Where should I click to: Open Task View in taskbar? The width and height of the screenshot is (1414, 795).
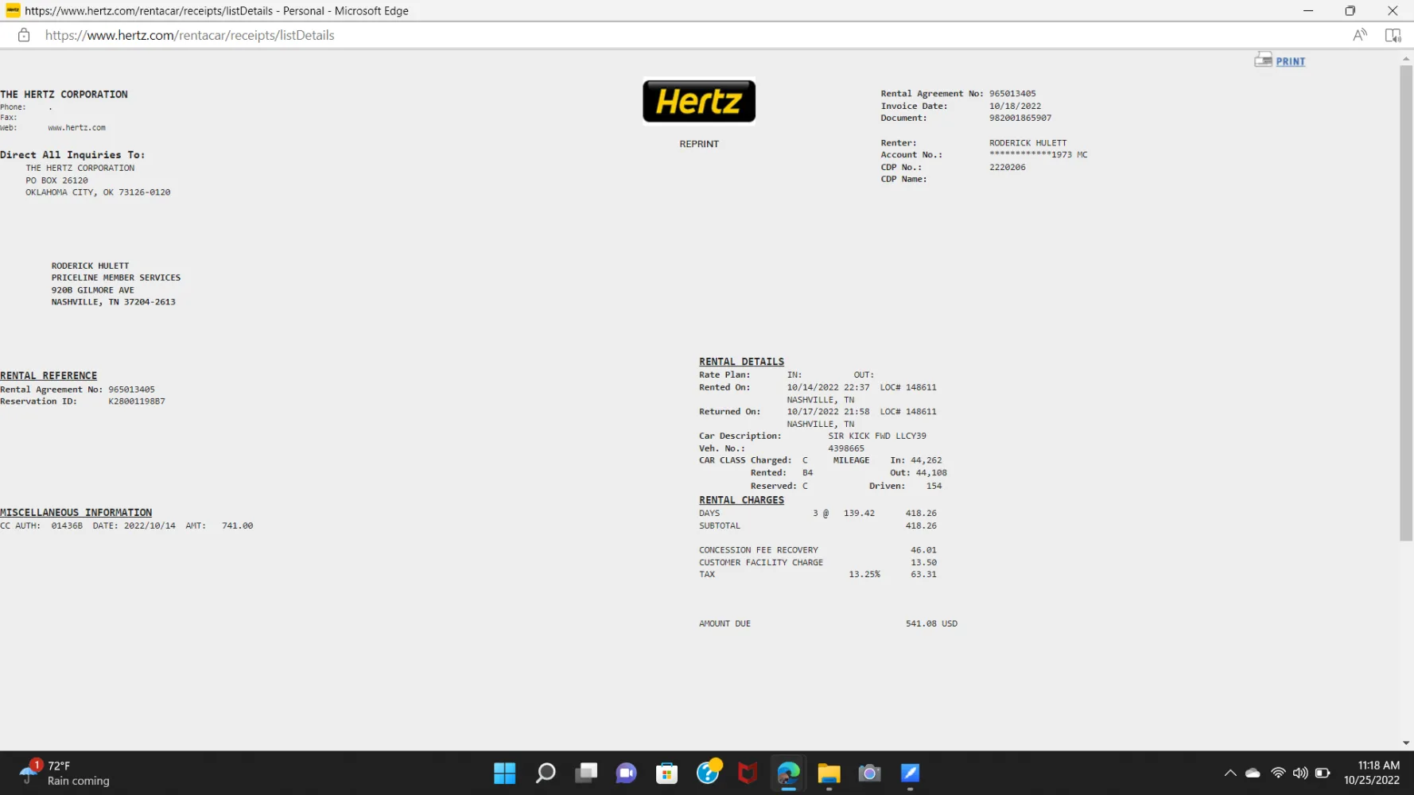(x=586, y=773)
